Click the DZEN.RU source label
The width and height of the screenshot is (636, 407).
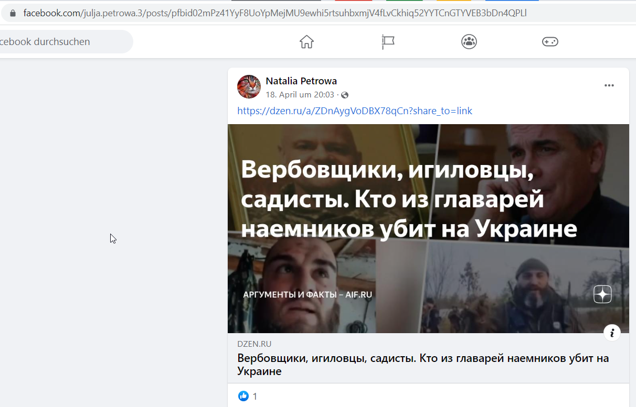coord(255,344)
